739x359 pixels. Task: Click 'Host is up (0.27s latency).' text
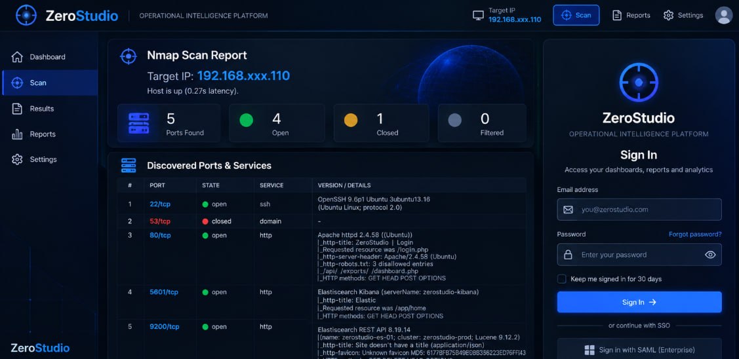(193, 91)
